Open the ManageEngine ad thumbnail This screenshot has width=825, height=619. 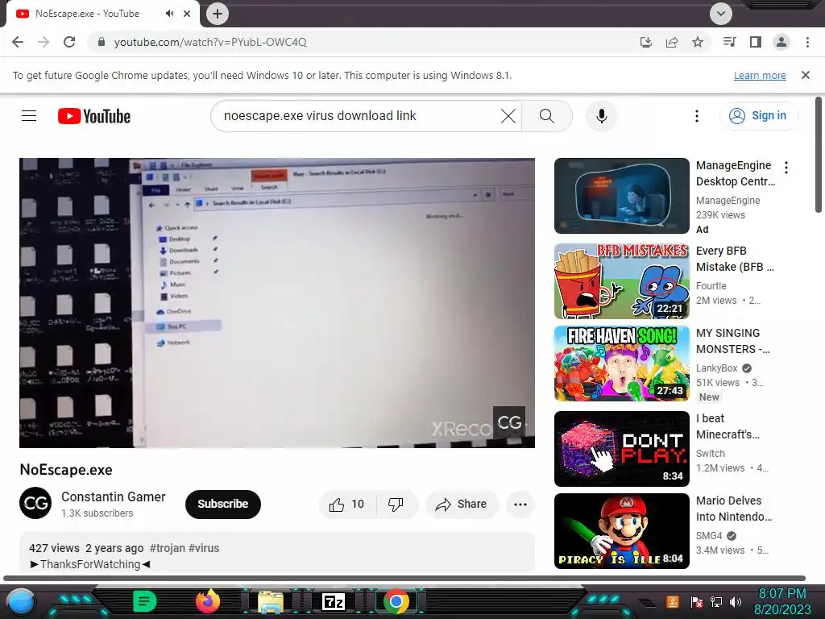point(621,196)
